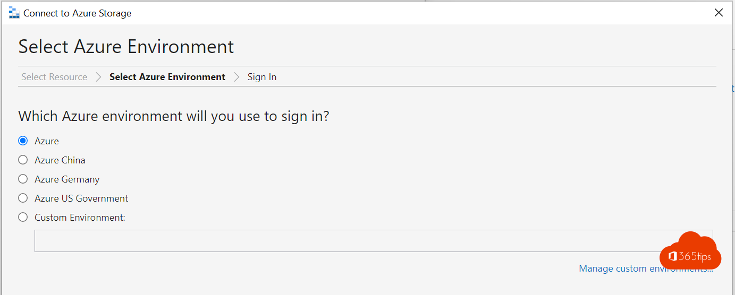Click the Office icon inside 365tips badge
The image size is (735, 295).
(673, 257)
